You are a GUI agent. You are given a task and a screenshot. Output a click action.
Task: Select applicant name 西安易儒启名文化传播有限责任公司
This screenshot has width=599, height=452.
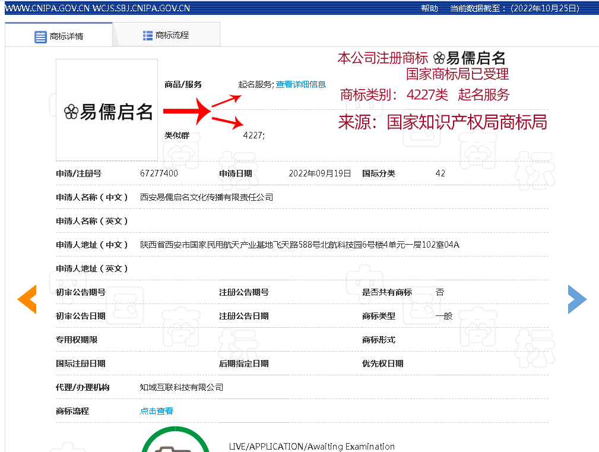pos(207,197)
